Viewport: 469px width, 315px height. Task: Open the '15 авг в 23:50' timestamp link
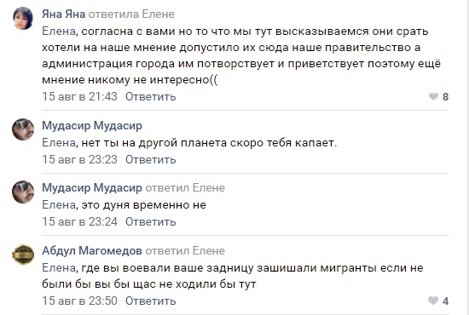coord(79,301)
